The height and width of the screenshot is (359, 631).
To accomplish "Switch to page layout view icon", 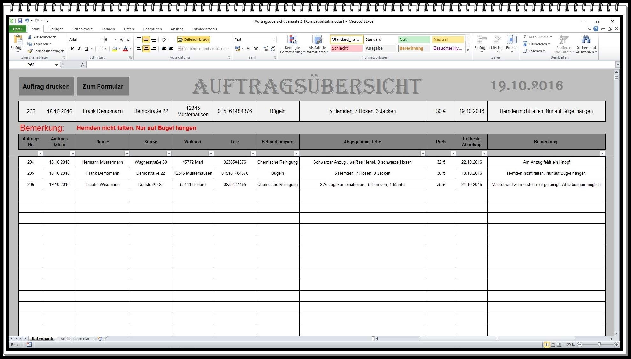I will point(553,345).
